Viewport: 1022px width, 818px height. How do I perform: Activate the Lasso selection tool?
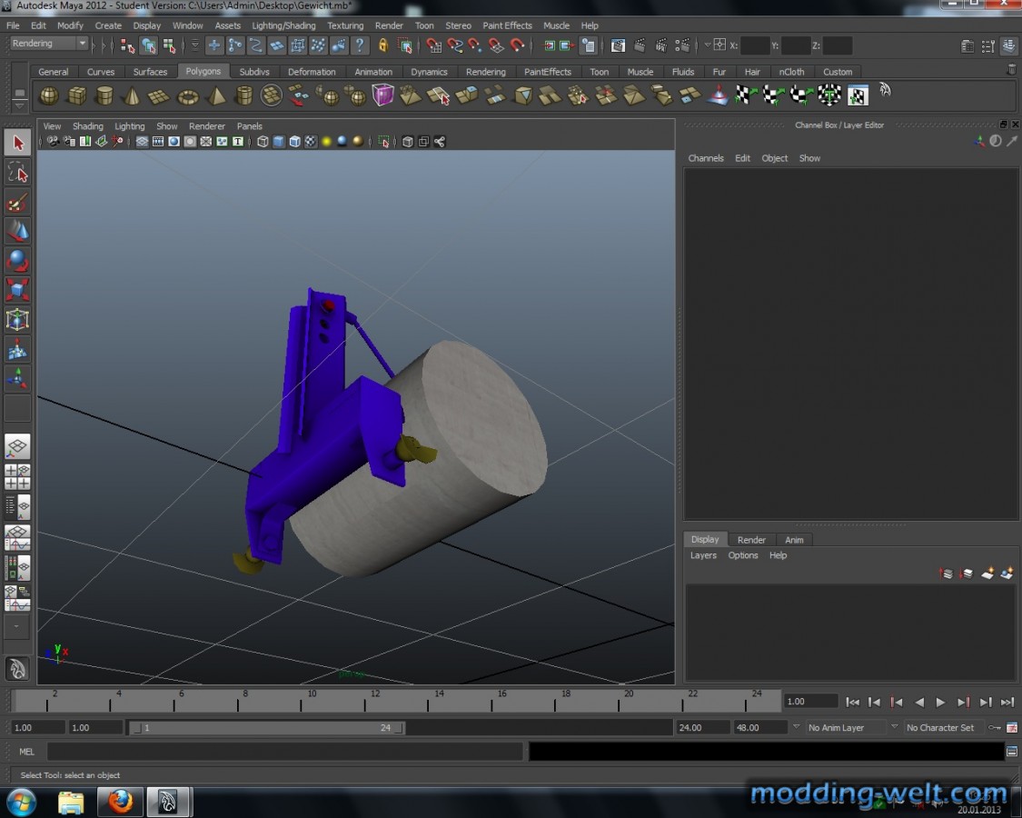click(17, 174)
